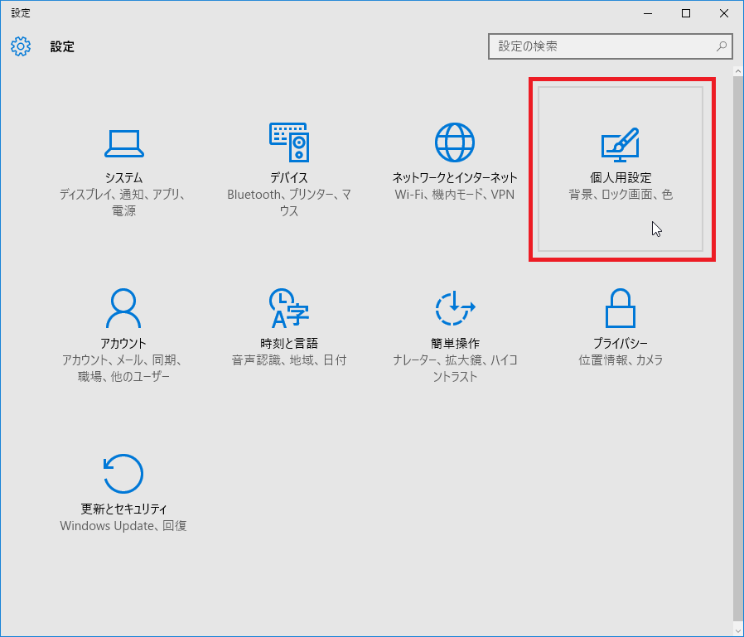
Task: Click the 音声認識、地域、日付 description
Action: 289,360
